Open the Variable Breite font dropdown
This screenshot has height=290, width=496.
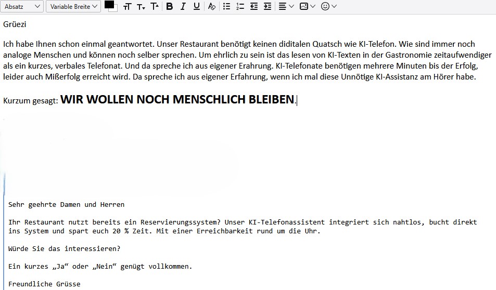[73, 6]
